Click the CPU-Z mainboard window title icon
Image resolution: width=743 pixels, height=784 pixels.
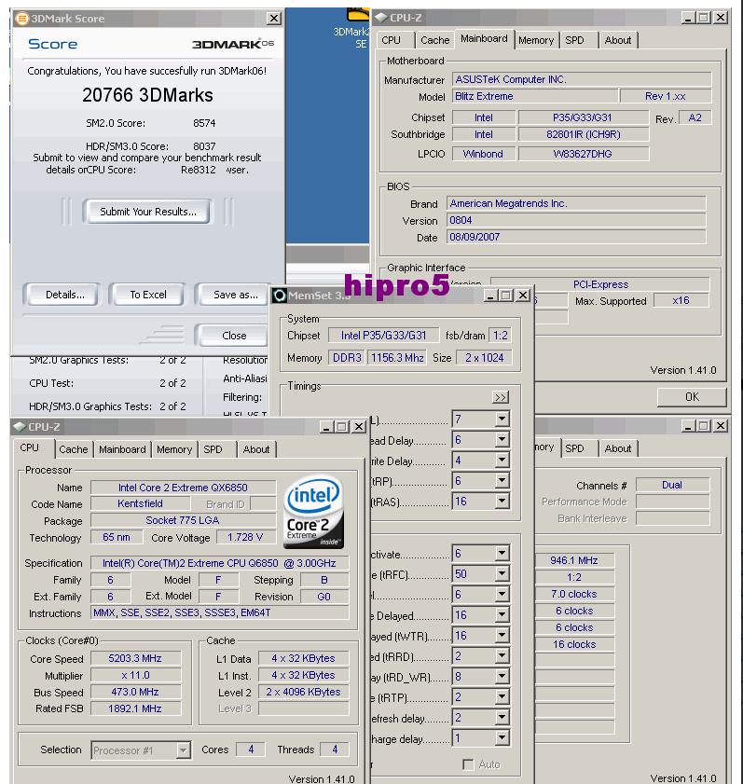pyautogui.click(x=381, y=18)
